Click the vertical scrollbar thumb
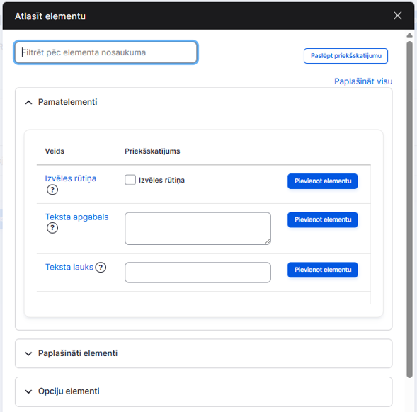The height and width of the screenshot is (412, 417). point(409,210)
